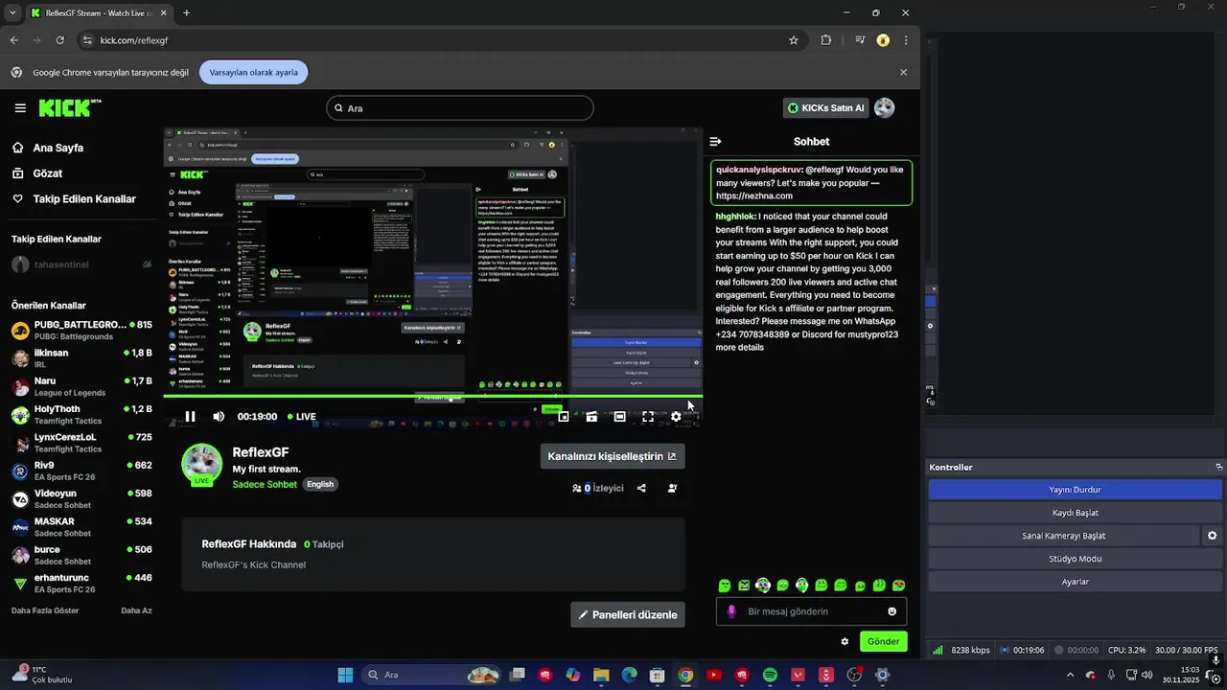Viewport: 1227px width, 690px height.
Task: Toggle Stüdyo Modu in OBS
Action: (x=1075, y=559)
